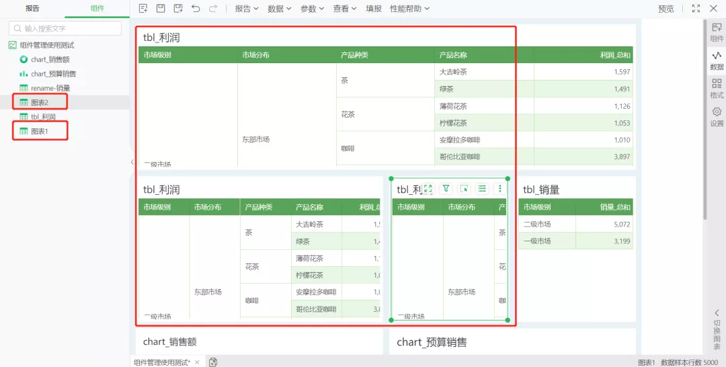Open the 性能帮助 dropdown menu
726x367 pixels.
[x=410, y=8]
